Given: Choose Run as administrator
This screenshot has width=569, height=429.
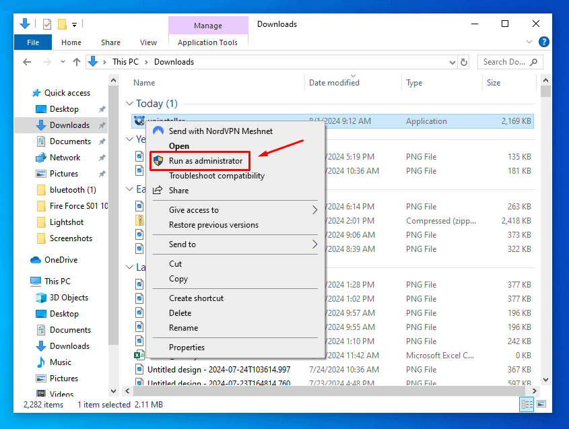Looking at the screenshot, I should pos(205,161).
